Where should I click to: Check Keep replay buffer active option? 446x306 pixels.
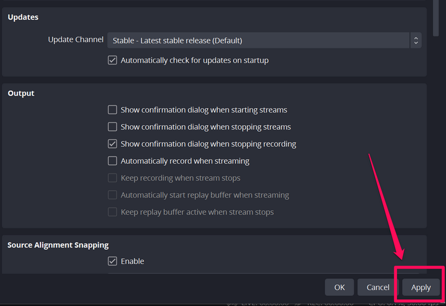point(113,212)
